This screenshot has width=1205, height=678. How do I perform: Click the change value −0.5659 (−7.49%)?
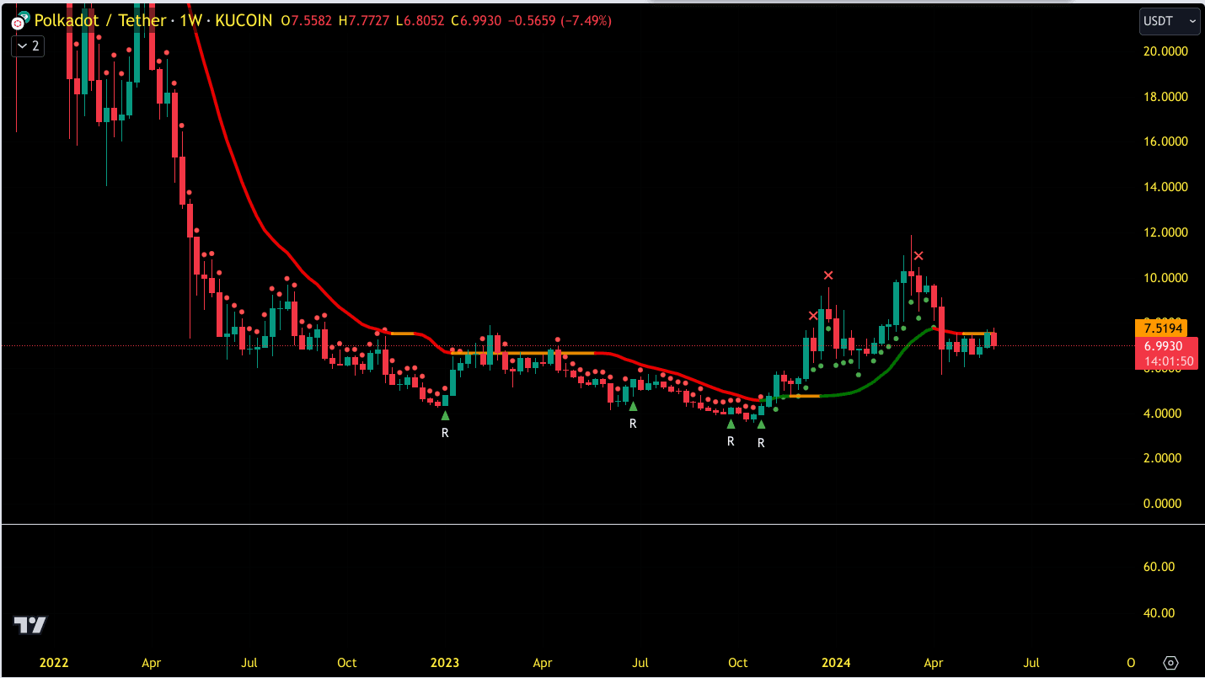[x=560, y=20]
